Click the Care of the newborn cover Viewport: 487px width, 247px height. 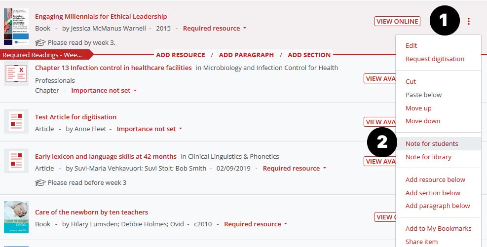(x=16, y=217)
